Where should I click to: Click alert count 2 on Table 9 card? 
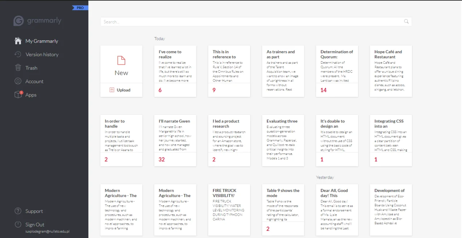pos(268,229)
